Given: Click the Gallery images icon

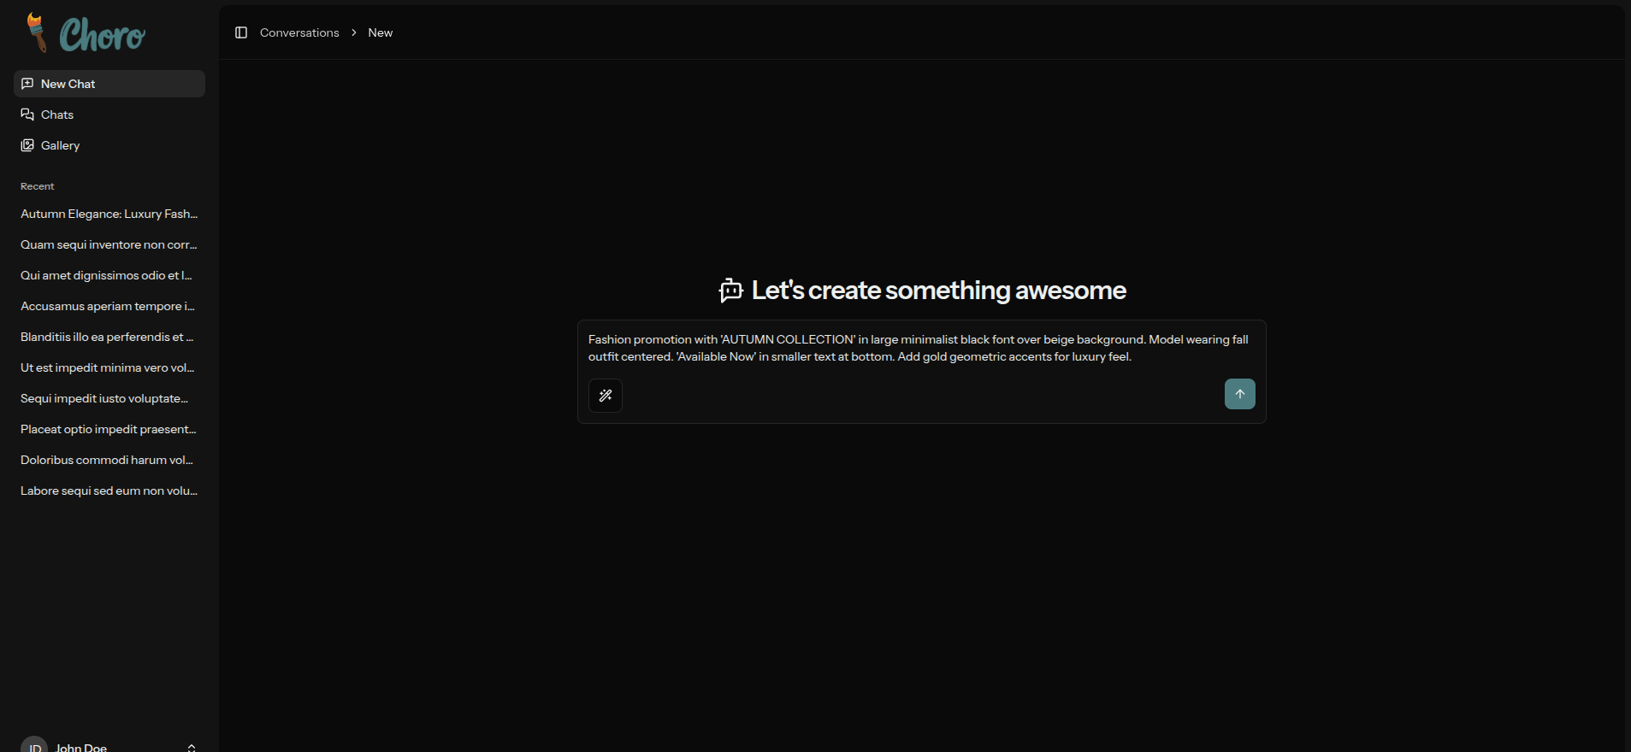Looking at the screenshot, I should [x=27, y=145].
